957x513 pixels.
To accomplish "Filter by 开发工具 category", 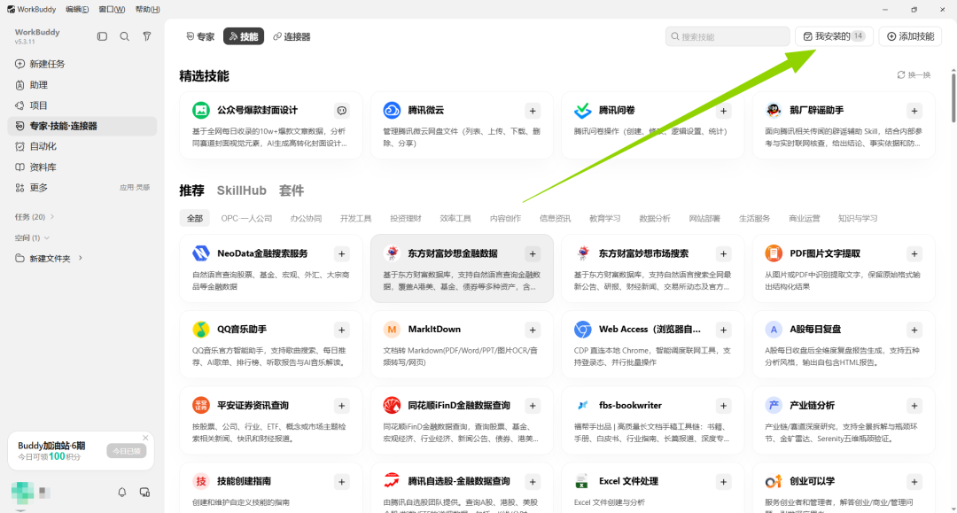I will [356, 218].
